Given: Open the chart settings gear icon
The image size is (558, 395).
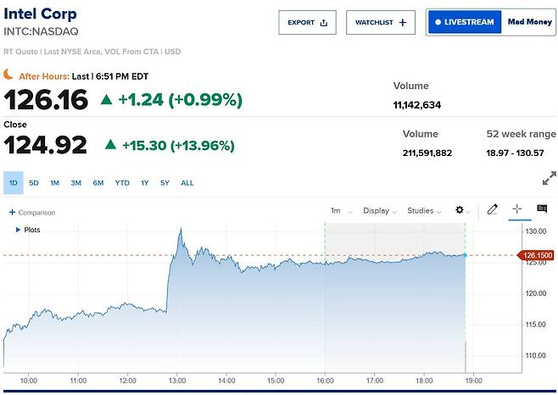Looking at the screenshot, I should click(460, 210).
